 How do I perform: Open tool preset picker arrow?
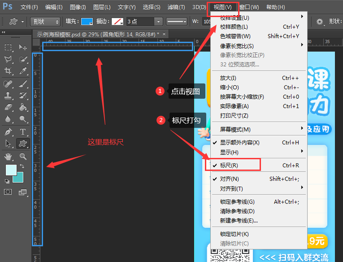tap(23, 21)
